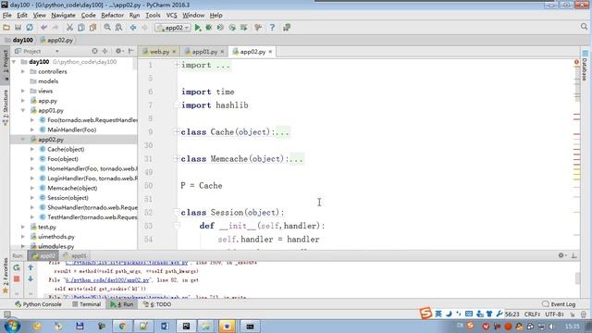Unfold the collapsed import block on line 1
This screenshot has height=333, width=592.
(177, 65)
